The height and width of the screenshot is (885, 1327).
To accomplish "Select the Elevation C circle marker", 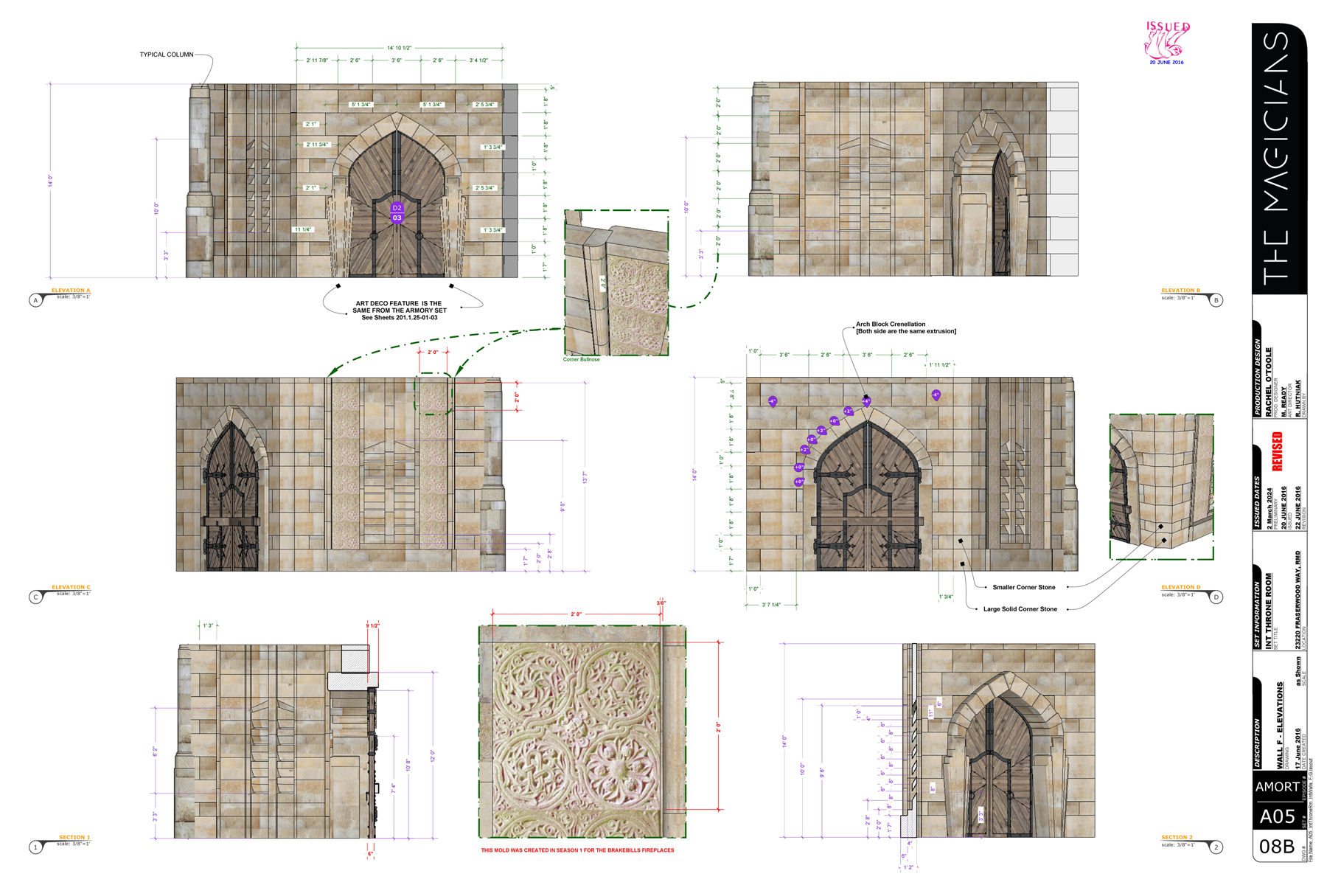I will click(35, 597).
